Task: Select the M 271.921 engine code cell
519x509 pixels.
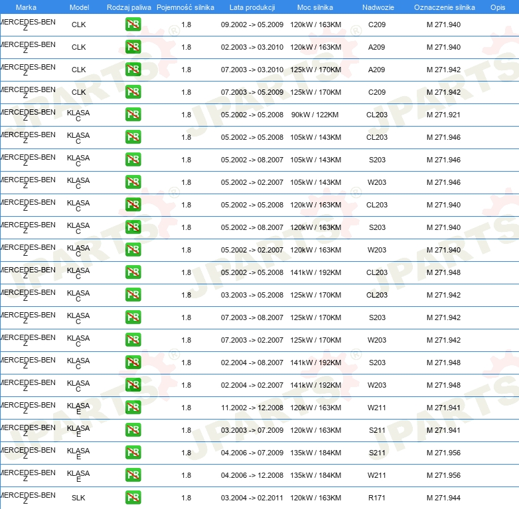Action: pos(443,115)
